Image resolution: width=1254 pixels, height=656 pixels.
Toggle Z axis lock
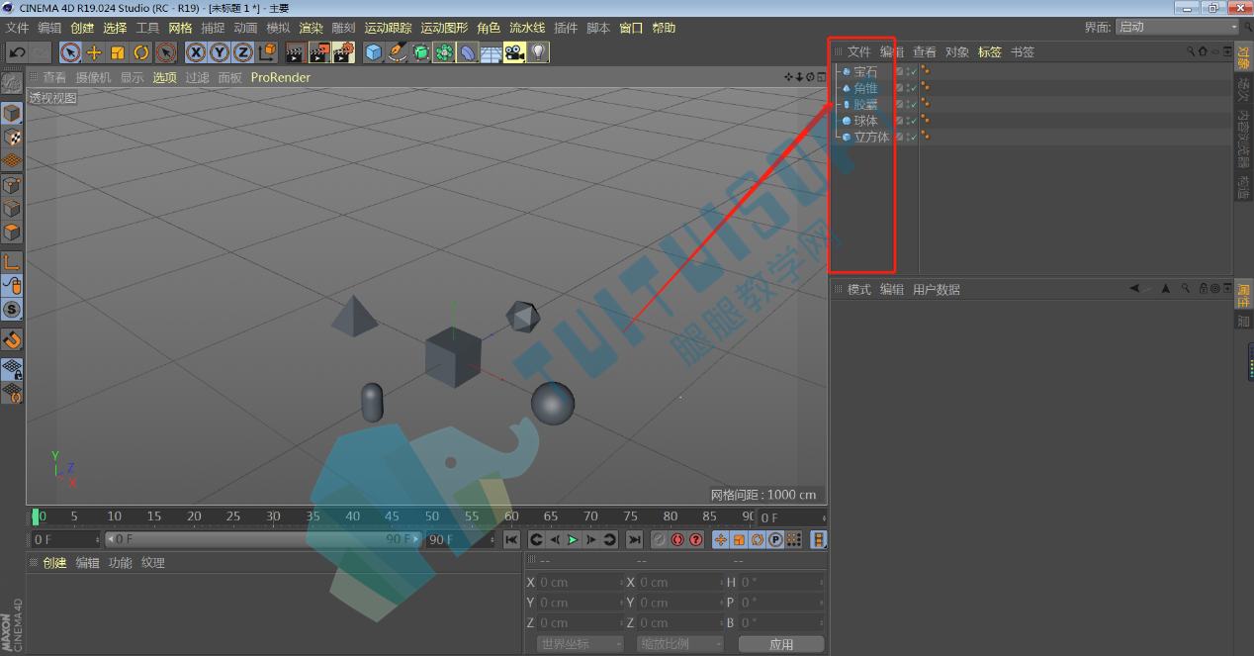243,52
